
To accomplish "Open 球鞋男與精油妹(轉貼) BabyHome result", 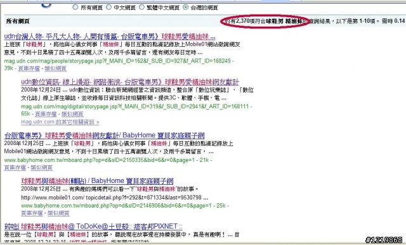I will pyautogui.click(x=97, y=180).
